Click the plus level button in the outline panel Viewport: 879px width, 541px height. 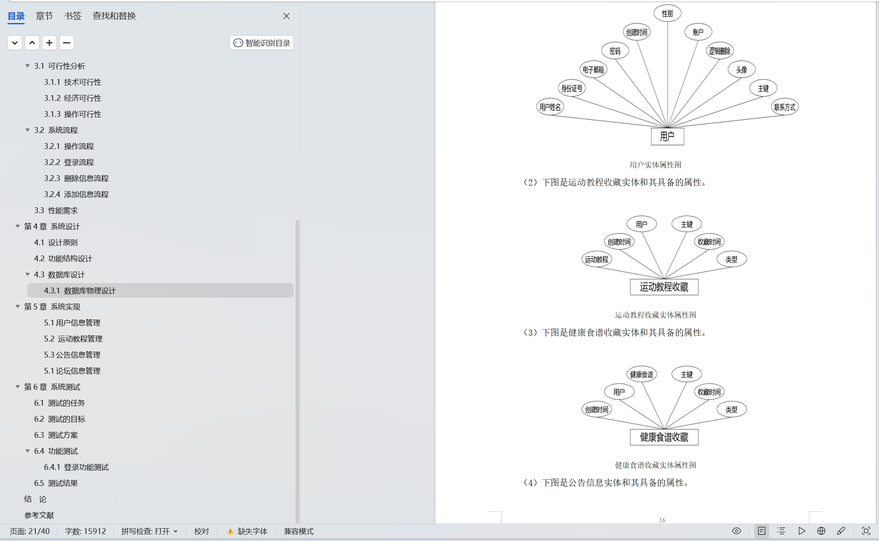click(49, 43)
